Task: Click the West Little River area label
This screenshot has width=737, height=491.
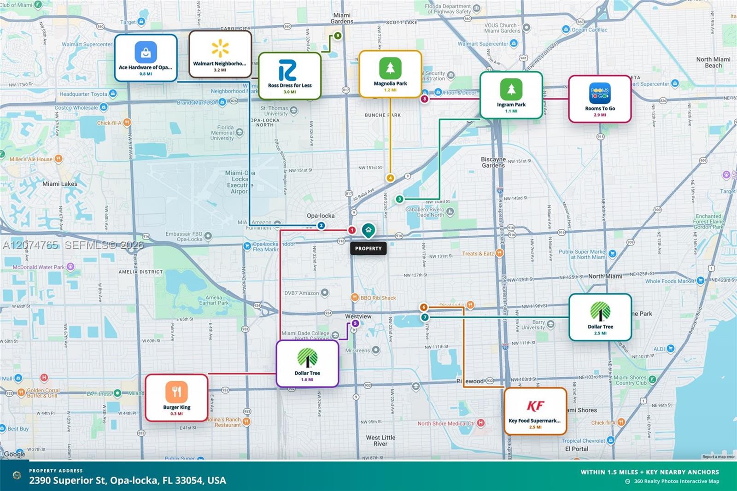Action: (380, 440)
